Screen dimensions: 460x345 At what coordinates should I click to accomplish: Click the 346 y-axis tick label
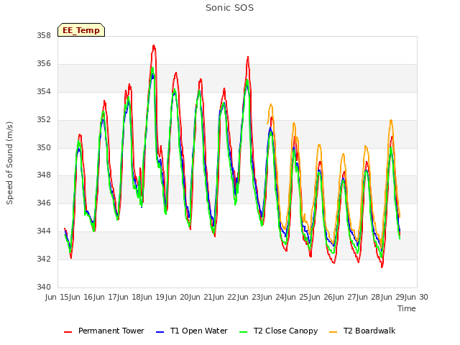click(44, 203)
